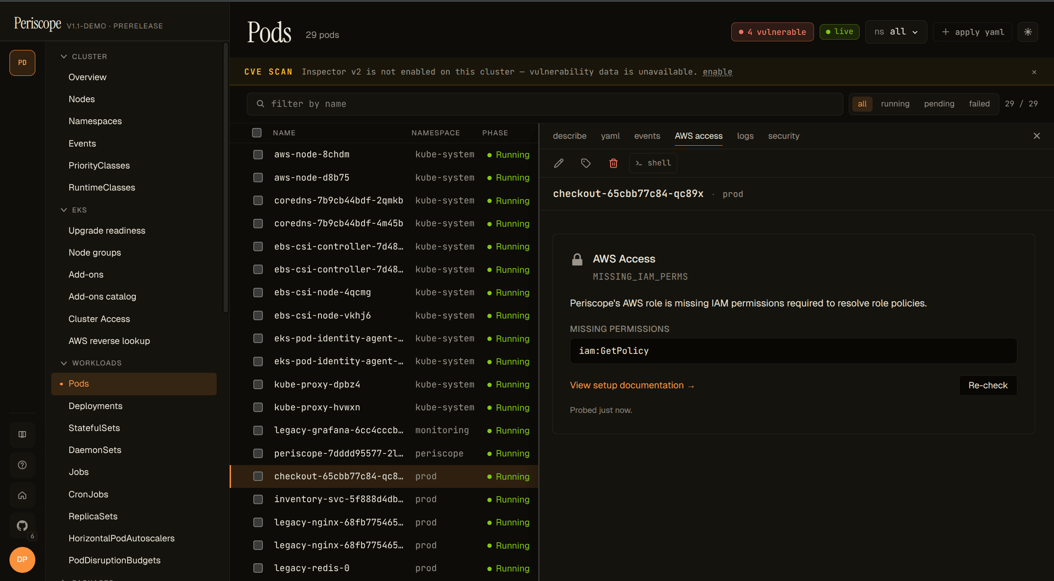Click the edit pencil icon in pod toolbar
Viewport: 1054px width, 581px height.
point(559,163)
